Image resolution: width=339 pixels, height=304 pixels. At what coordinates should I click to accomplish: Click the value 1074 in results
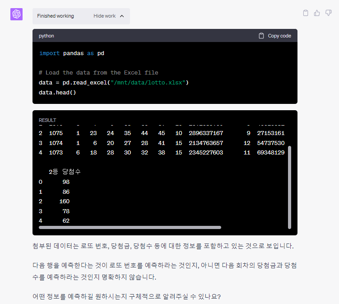(56, 143)
